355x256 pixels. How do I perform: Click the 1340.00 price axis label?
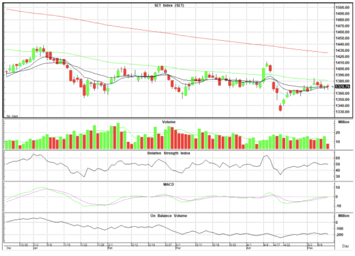343,105
